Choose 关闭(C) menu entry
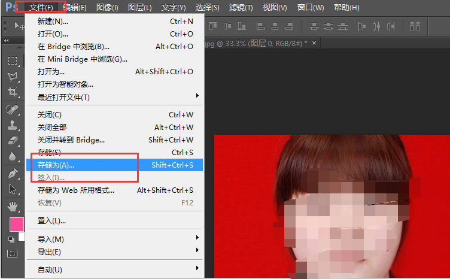450x279 pixels. [x=114, y=115]
